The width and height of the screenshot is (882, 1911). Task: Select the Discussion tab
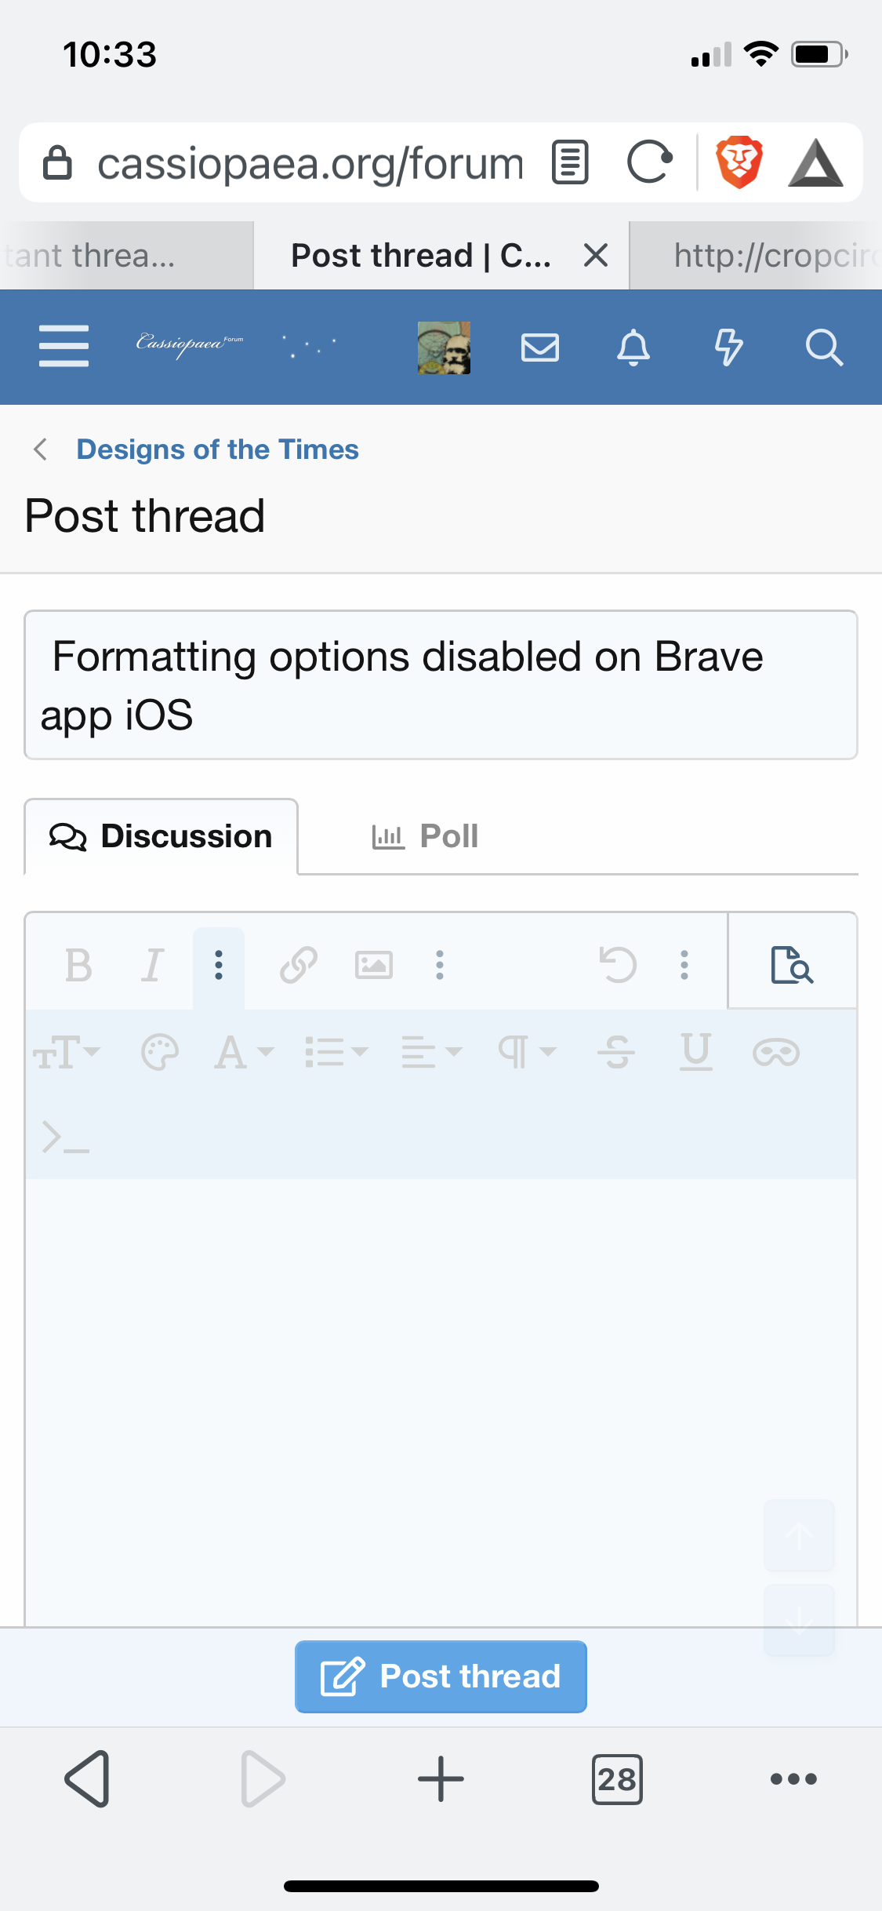point(162,836)
